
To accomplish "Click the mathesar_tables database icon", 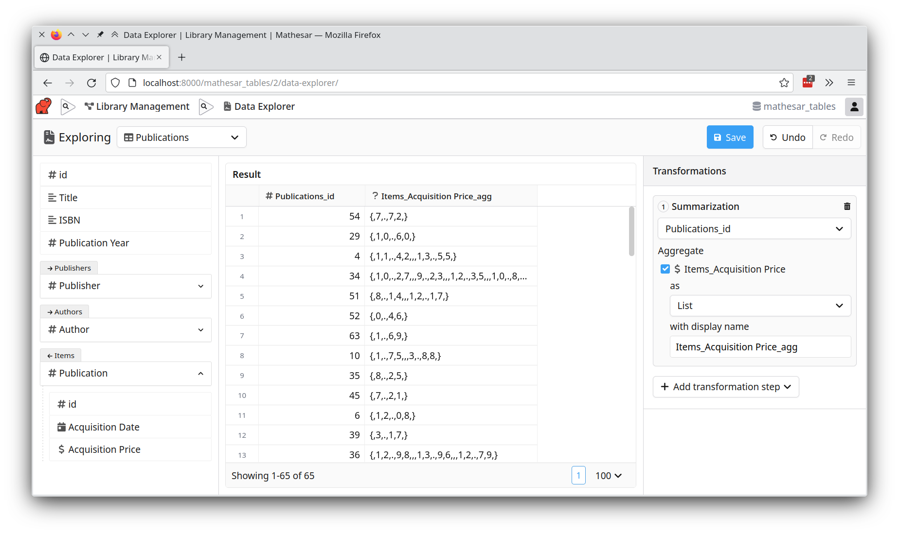I will pyautogui.click(x=755, y=106).
